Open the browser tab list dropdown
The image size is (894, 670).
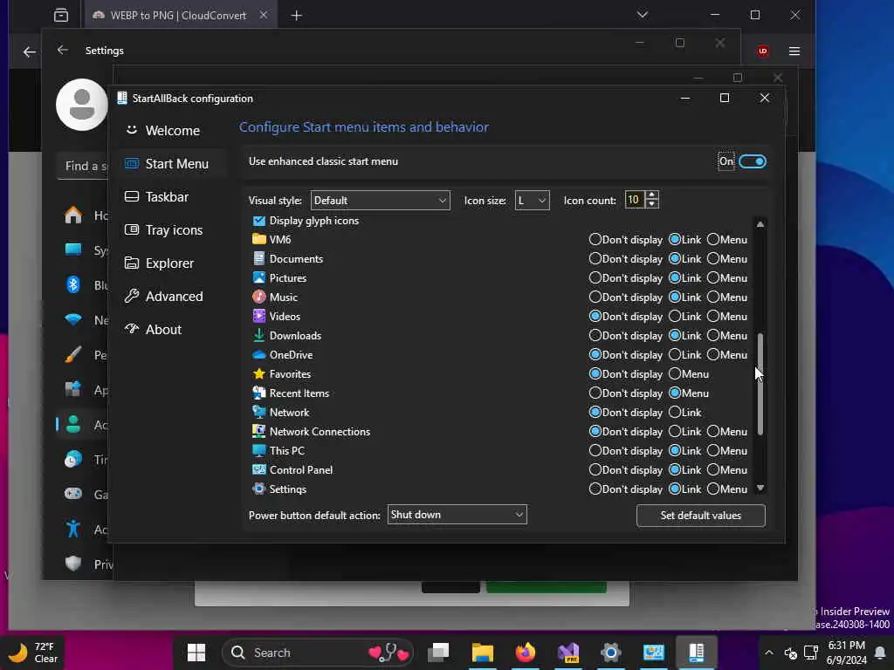(x=643, y=15)
